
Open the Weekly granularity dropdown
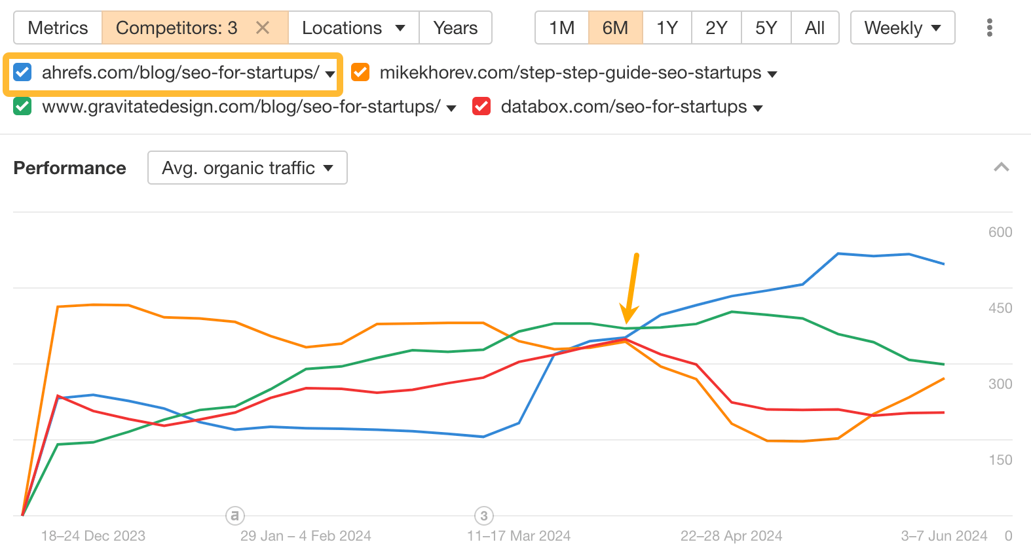coord(902,27)
